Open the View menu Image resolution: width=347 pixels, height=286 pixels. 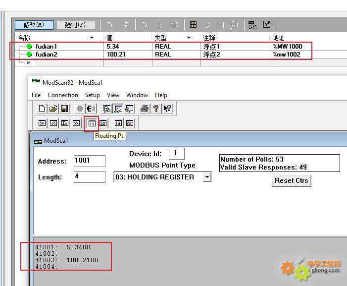(x=113, y=95)
